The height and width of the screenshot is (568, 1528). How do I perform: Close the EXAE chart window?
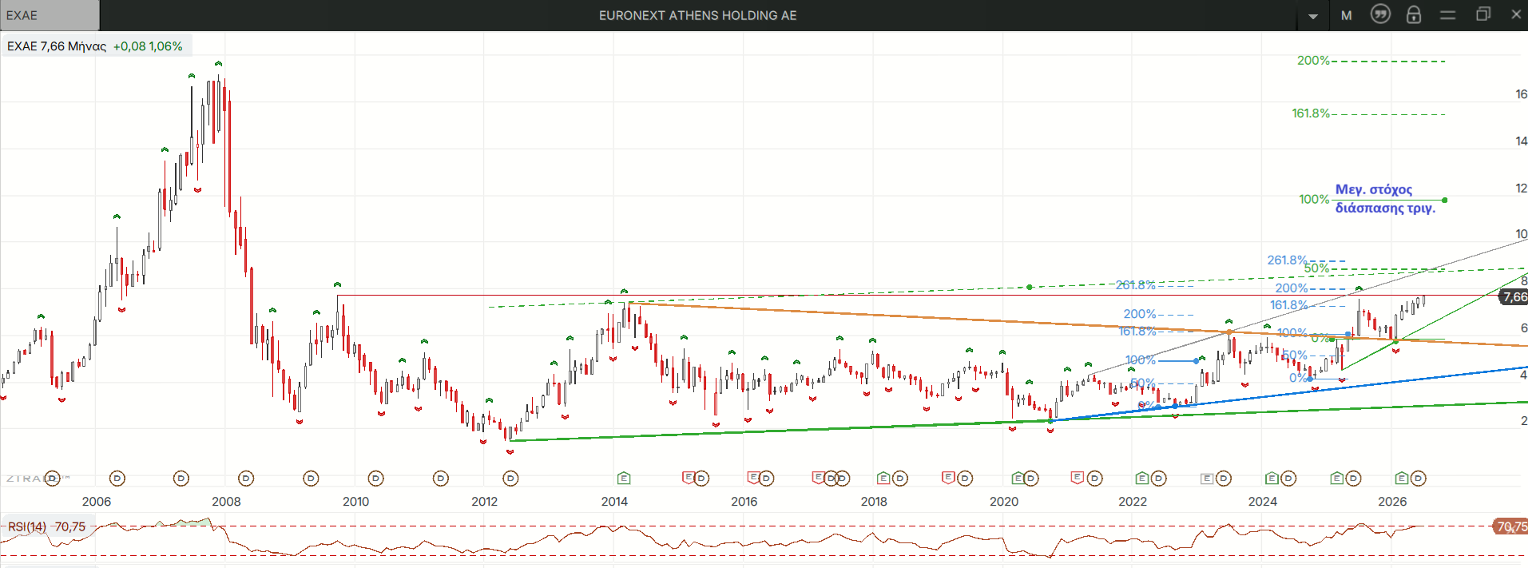[1516, 14]
